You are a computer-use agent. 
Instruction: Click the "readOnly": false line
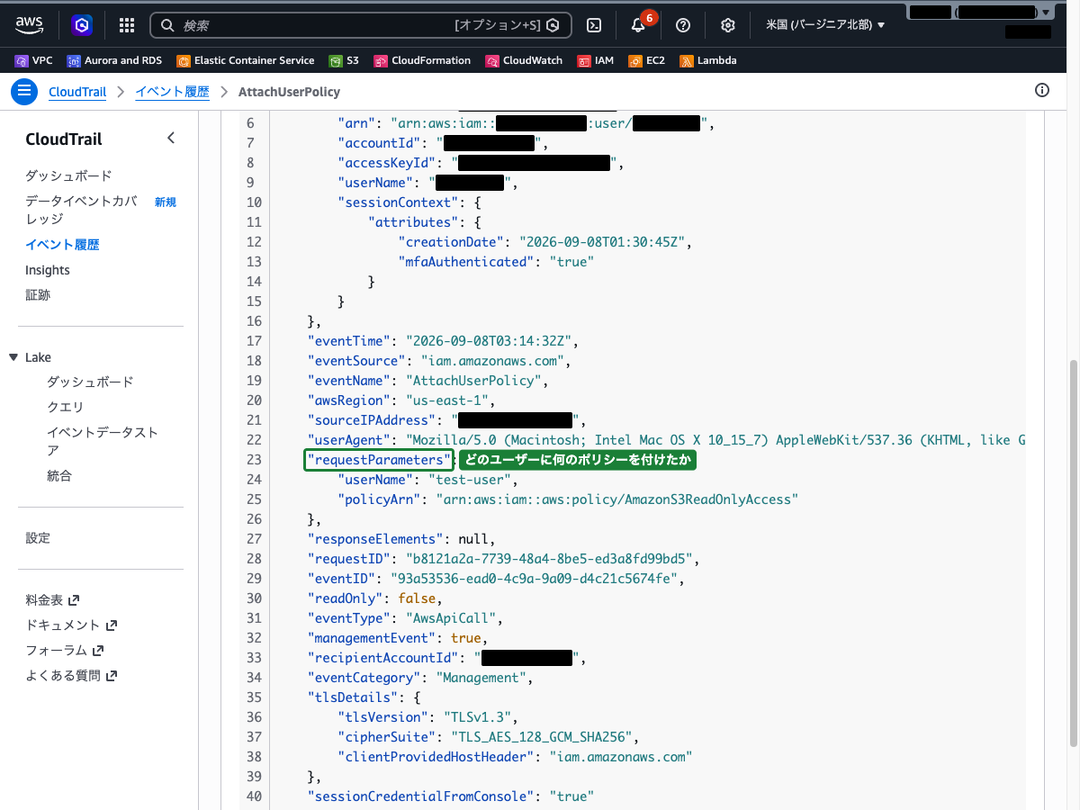click(x=375, y=598)
